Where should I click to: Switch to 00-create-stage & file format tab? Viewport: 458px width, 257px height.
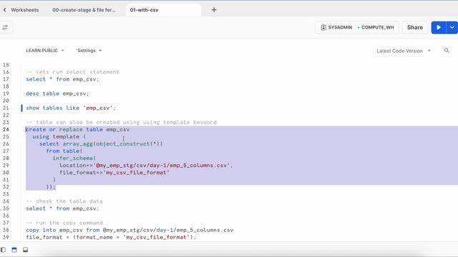[x=84, y=10]
